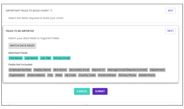
Task: Click the NEXT button
Action: click(x=170, y=31)
